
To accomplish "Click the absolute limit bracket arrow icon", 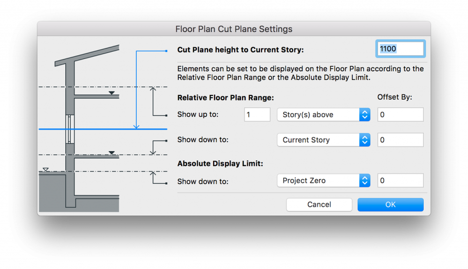I will (x=158, y=178).
